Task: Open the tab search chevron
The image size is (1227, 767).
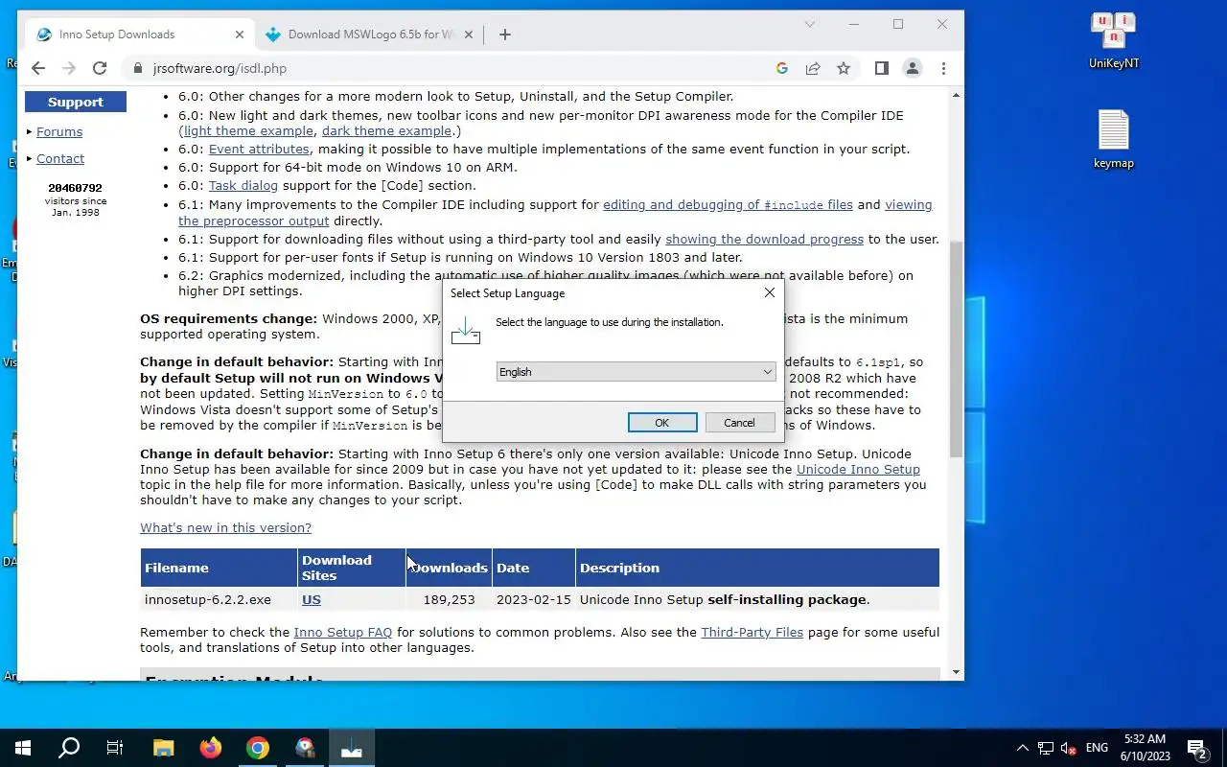Action: [x=809, y=25]
